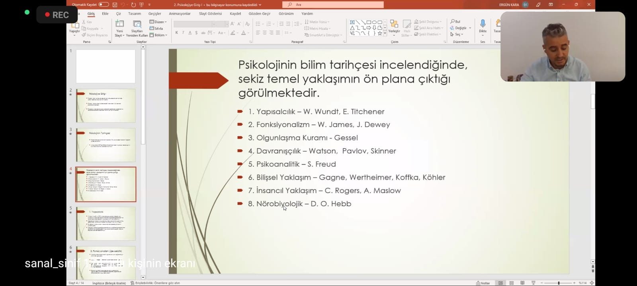Click the bulleted list icon
The width and height of the screenshot is (637, 286).
(258, 24)
